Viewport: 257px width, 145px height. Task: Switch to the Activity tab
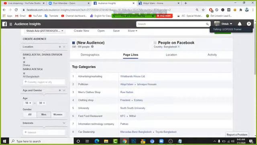[x=212, y=55]
